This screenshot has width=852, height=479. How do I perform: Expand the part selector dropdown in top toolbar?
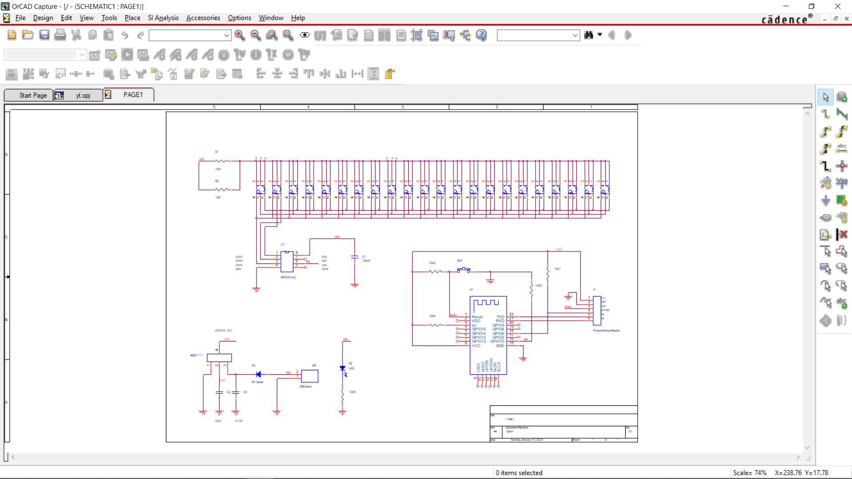point(226,35)
